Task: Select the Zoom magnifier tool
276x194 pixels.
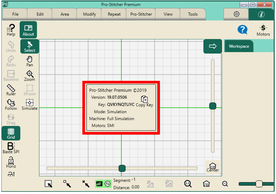Action: tap(29, 76)
